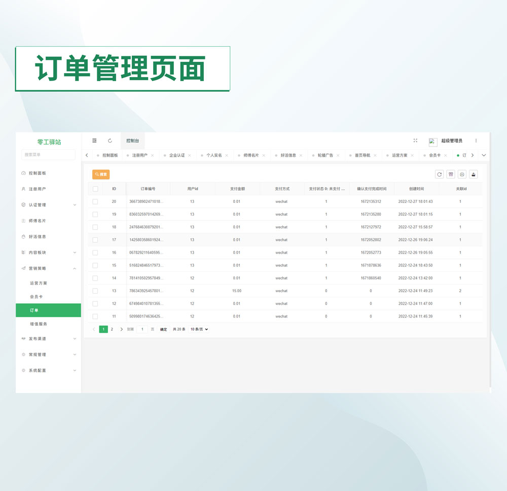
Task: Click the 搜索菜单 search field
Action: 48,155
